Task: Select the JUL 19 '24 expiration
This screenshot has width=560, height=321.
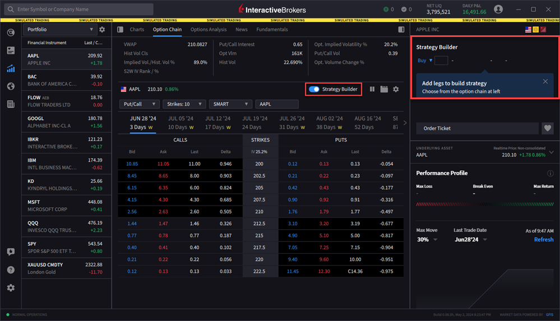Action: pos(255,123)
